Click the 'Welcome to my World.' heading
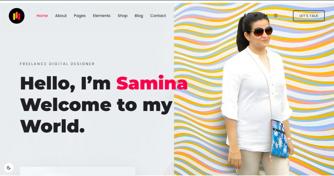 pos(96,115)
